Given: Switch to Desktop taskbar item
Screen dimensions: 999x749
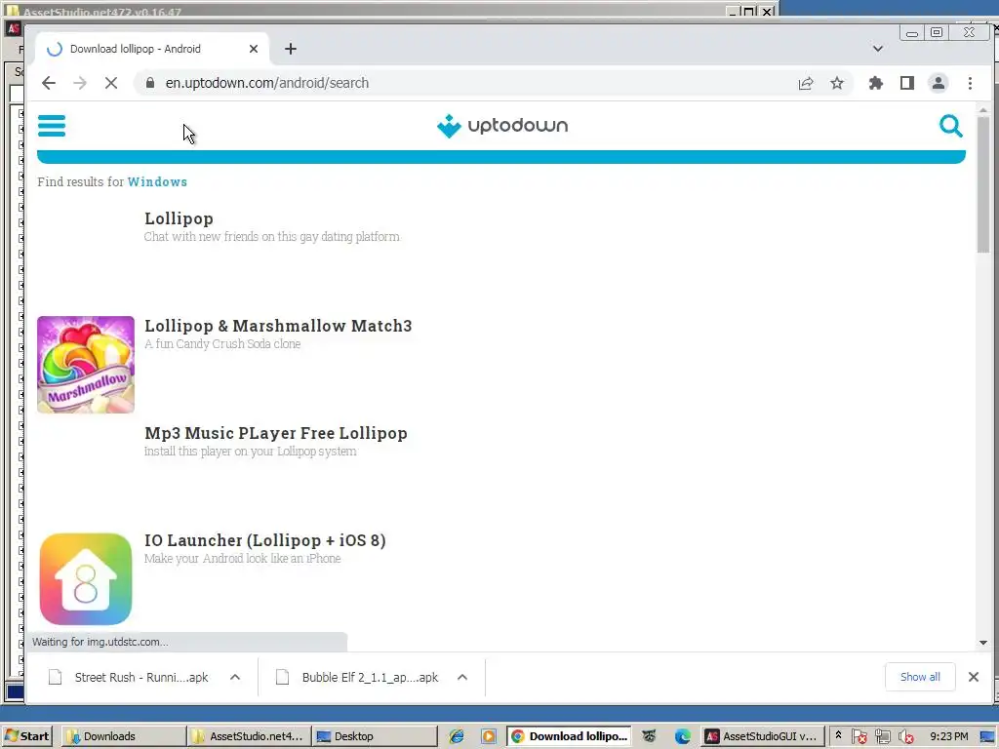Looking at the screenshot, I should (x=375, y=736).
